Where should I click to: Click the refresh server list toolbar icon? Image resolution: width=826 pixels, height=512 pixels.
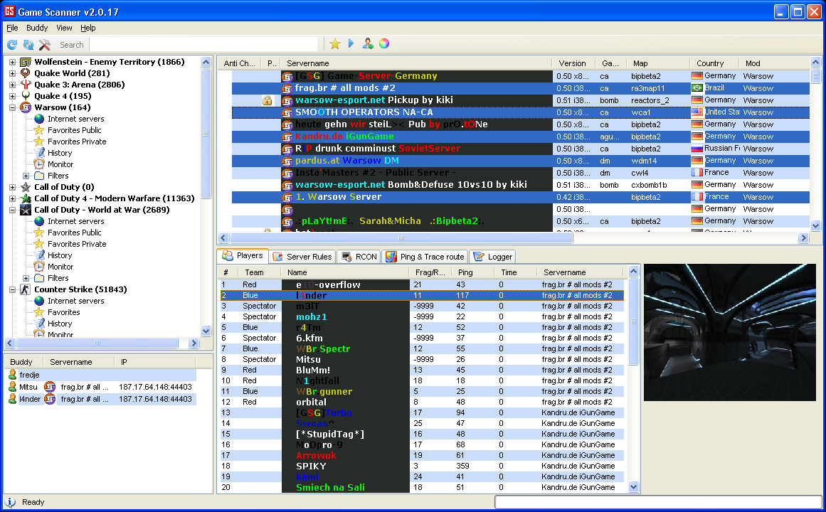tap(12, 45)
